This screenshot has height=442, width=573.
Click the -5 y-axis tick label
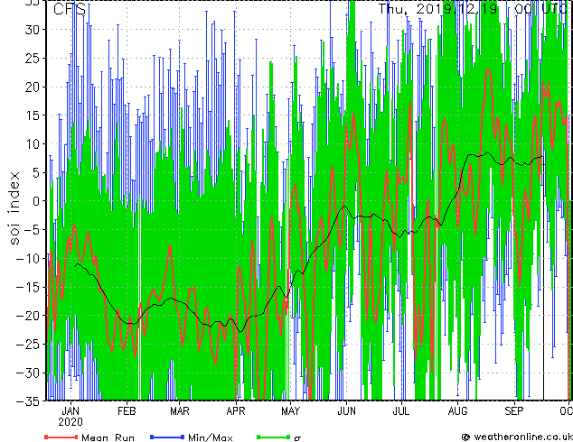pyautogui.click(x=33, y=230)
